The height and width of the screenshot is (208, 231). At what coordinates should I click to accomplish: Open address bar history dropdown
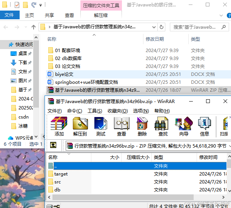point(154,27)
